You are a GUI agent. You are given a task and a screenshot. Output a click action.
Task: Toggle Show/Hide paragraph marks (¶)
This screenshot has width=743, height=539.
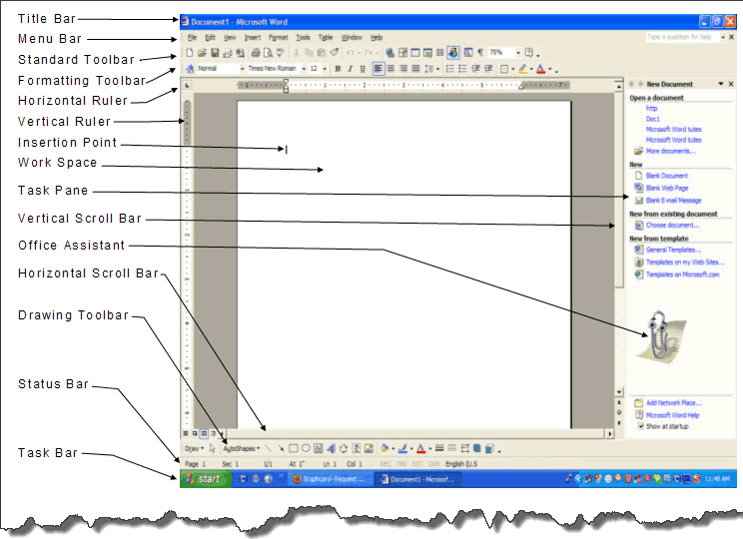coord(480,53)
